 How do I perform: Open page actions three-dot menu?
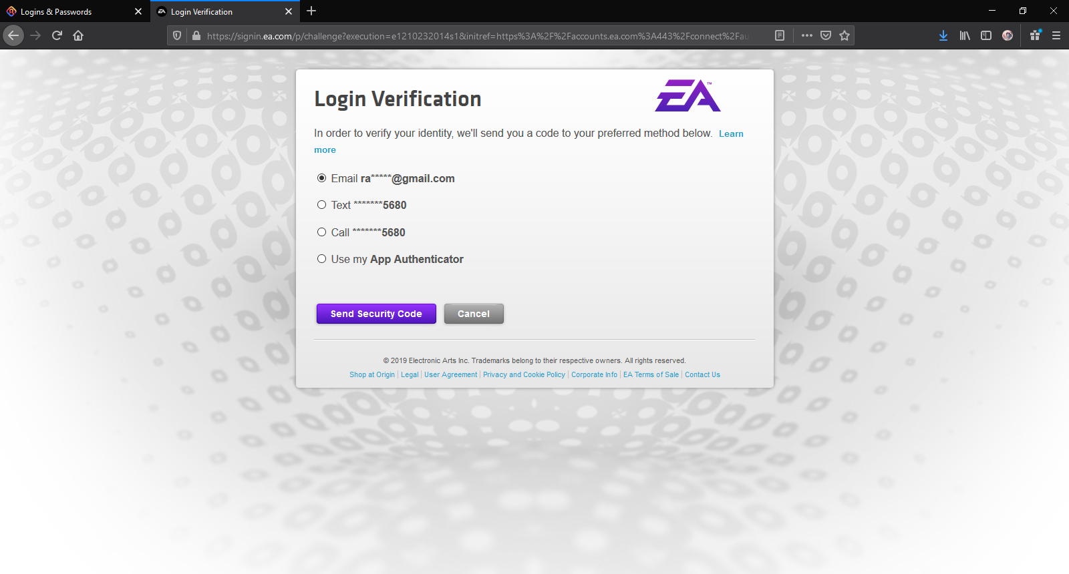coord(806,35)
